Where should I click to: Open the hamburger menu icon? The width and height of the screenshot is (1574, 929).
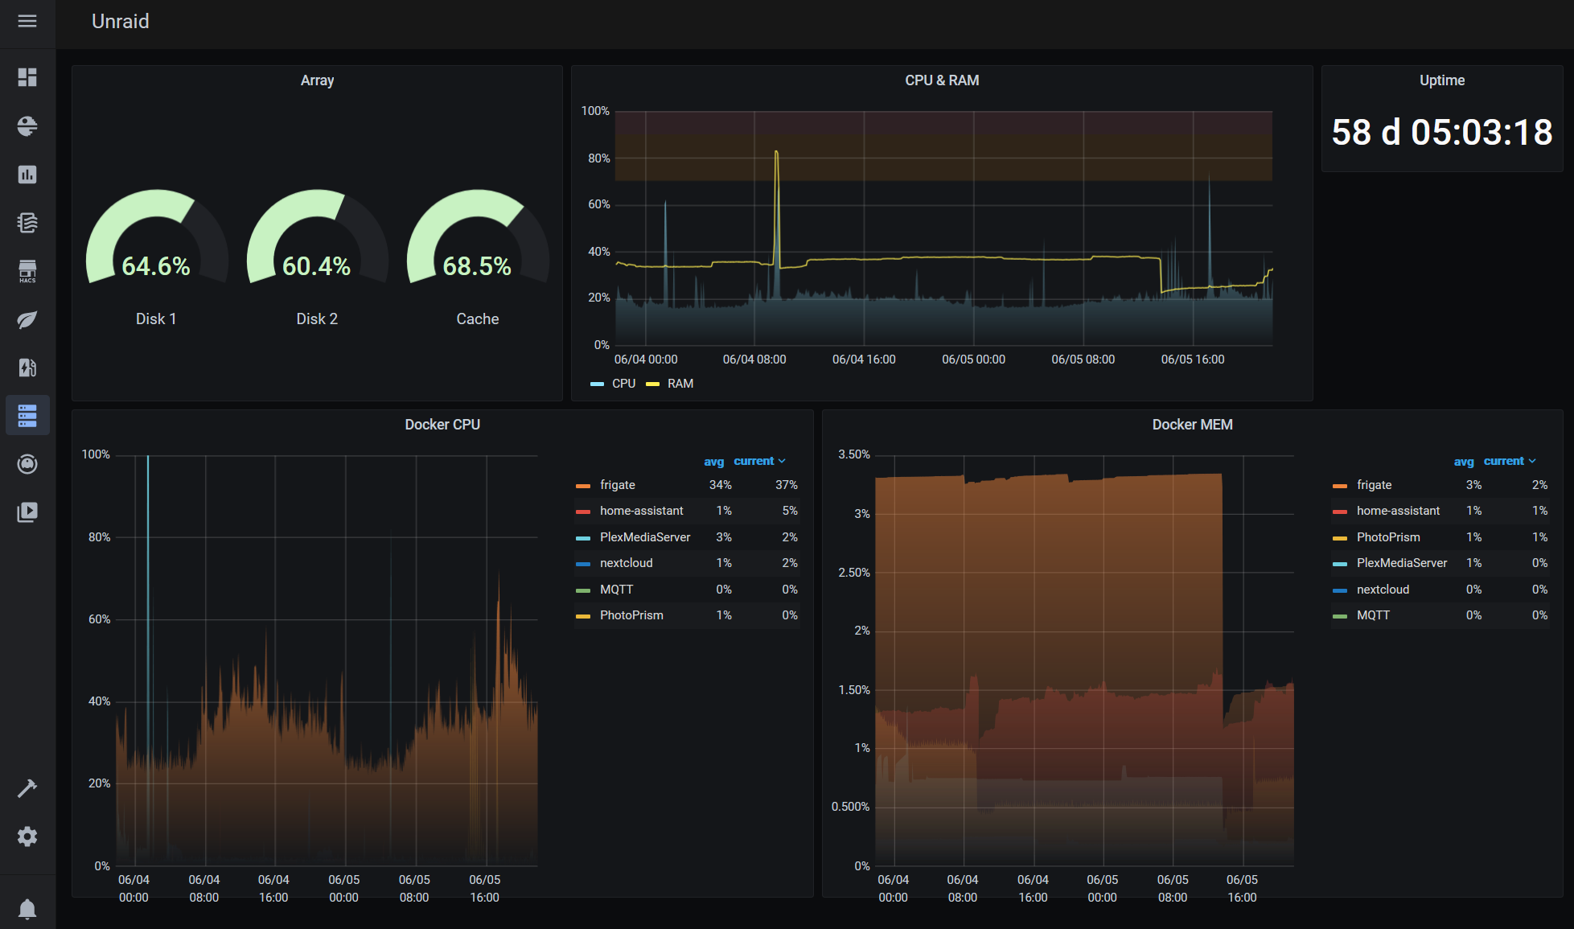(27, 21)
